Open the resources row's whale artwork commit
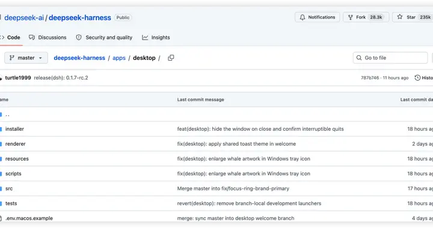Screen dimensions: 433x228 244,158
